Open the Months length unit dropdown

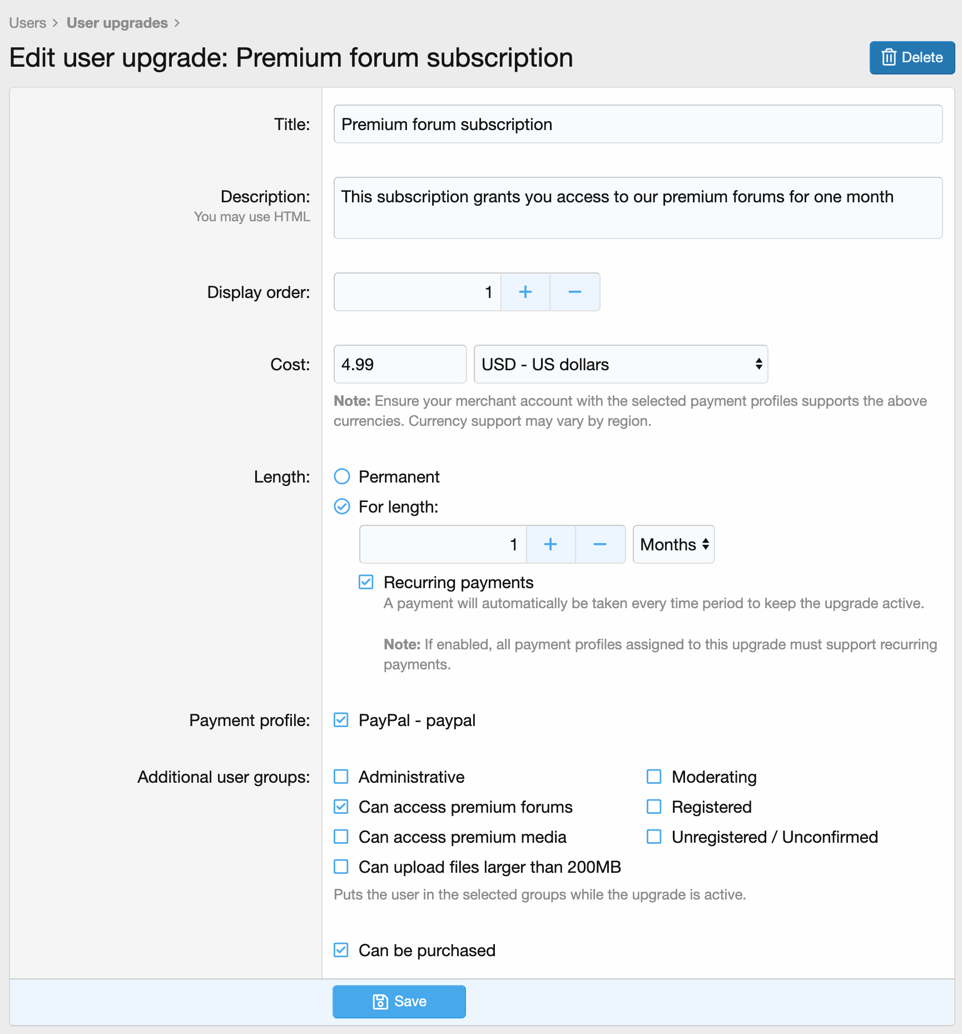pyautogui.click(x=673, y=544)
